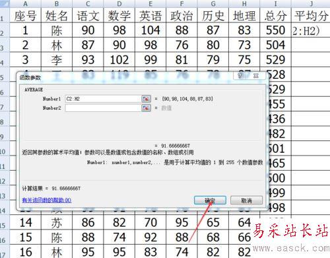Select row 1 header
Screen dimensions: 330x258
tap(5, 15)
